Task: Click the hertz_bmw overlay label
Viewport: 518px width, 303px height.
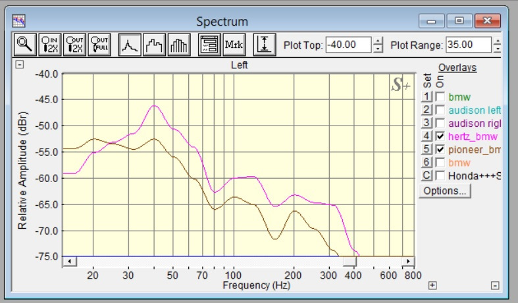Action: click(x=473, y=136)
